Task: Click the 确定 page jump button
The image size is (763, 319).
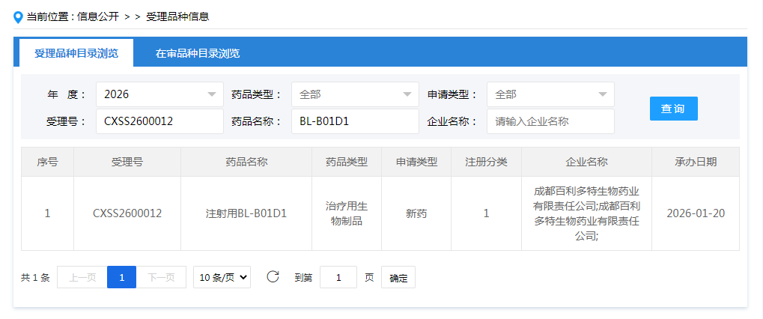Action: (x=398, y=278)
